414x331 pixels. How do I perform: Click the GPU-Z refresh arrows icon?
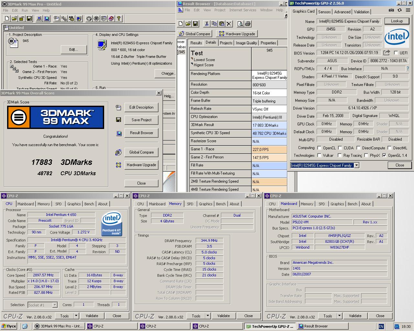pyautogui.click(x=399, y=10)
